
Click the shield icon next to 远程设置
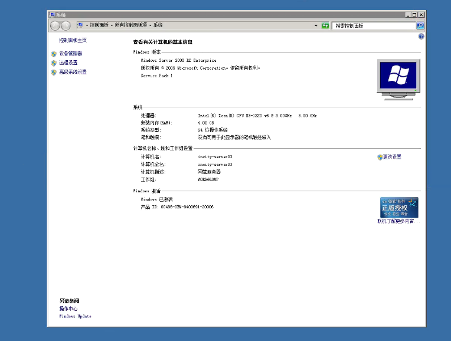point(54,63)
